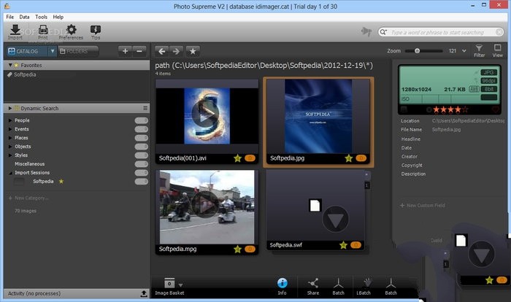Toggle the Miscellaneous category switch
The image size is (511, 302).
pos(142,164)
